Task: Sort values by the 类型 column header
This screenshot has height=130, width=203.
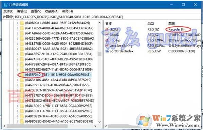Action: coord(151,23)
